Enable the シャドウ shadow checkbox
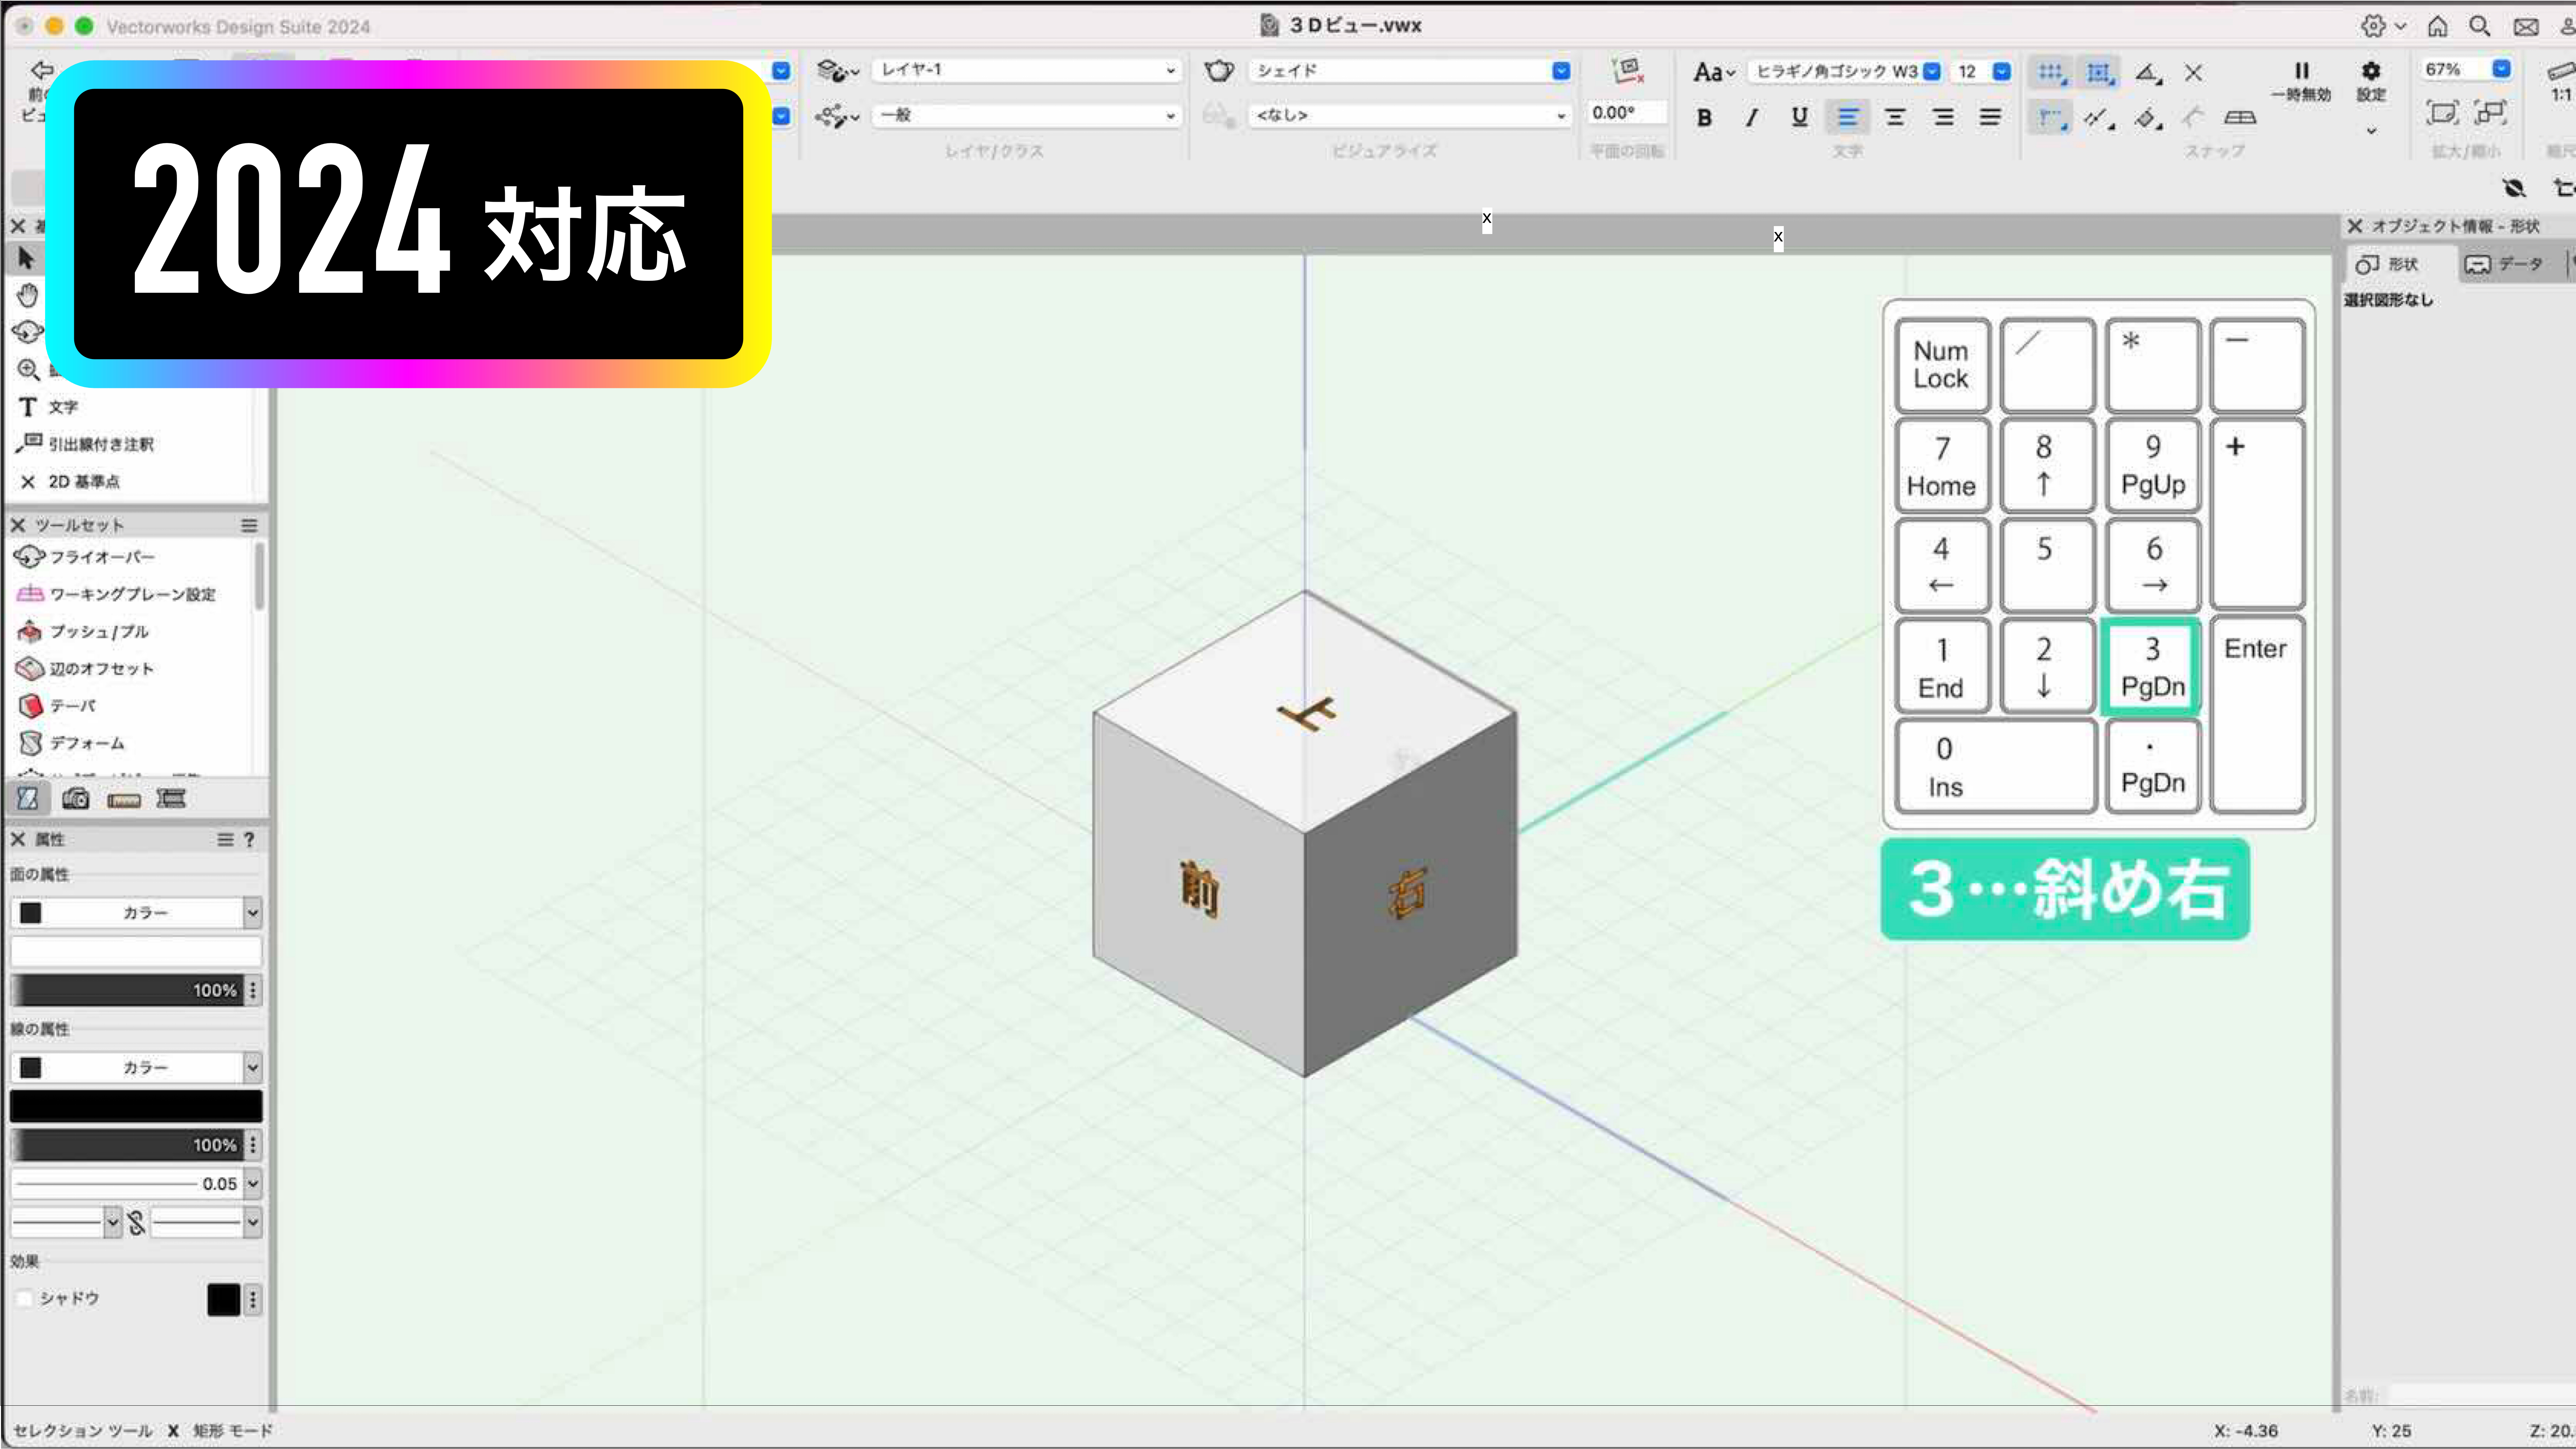This screenshot has height=1449, width=2576. point(25,1298)
